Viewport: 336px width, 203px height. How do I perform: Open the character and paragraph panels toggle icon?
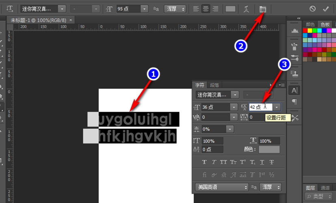tap(263, 9)
